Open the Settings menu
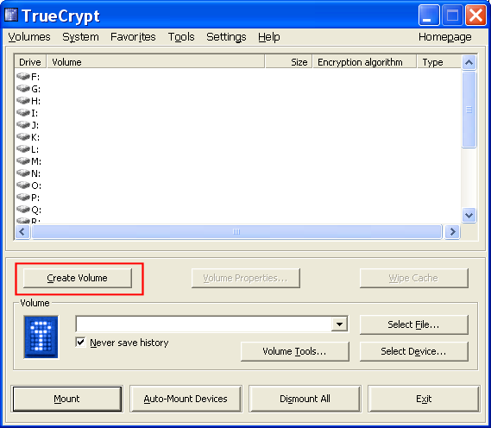491x428 pixels. [x=226, y=37]
